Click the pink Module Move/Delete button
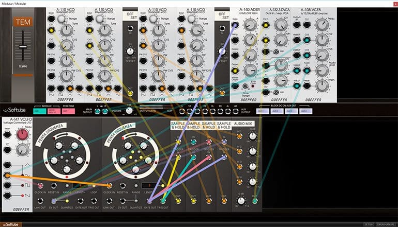This screenshot has height=227, width=398. click(54, 111)
